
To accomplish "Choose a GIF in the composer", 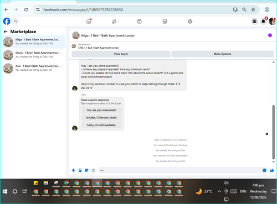I will [x=93, y=170].
